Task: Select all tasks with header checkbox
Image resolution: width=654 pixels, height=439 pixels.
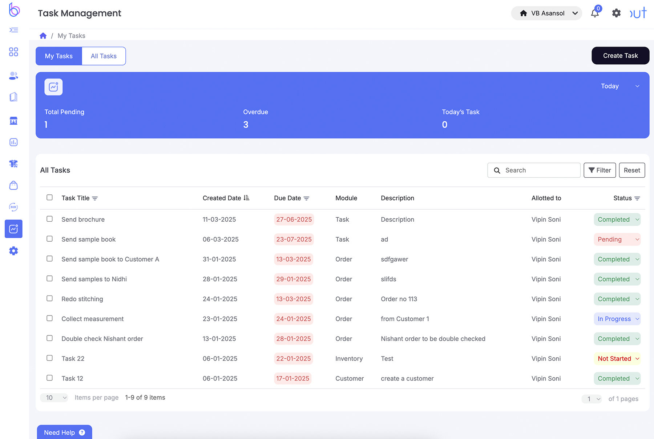Action: pos(50,197)
